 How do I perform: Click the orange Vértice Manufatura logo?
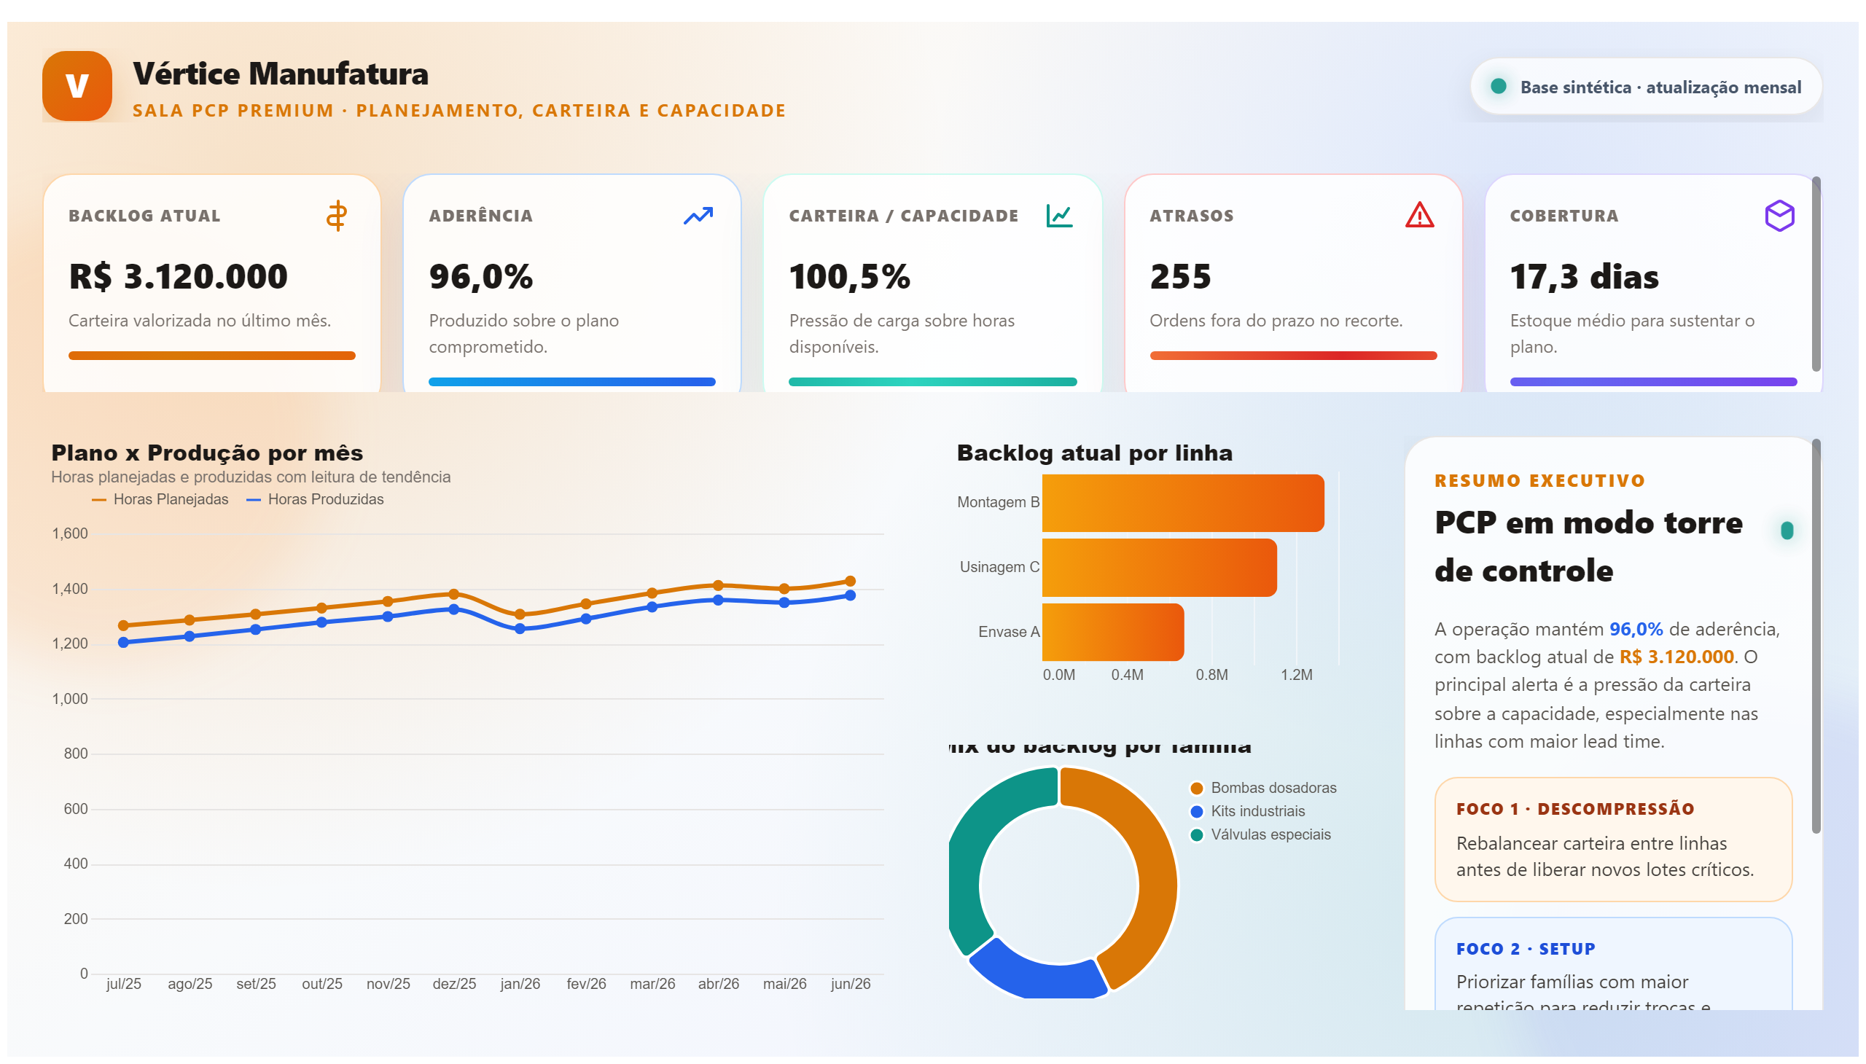tap(77, 85)
